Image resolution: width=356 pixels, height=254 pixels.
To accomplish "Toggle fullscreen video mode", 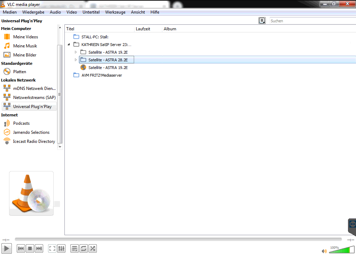I will pos(52,248).
